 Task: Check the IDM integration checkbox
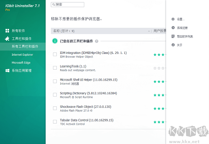pyautogui.click(x=55, y=54)
